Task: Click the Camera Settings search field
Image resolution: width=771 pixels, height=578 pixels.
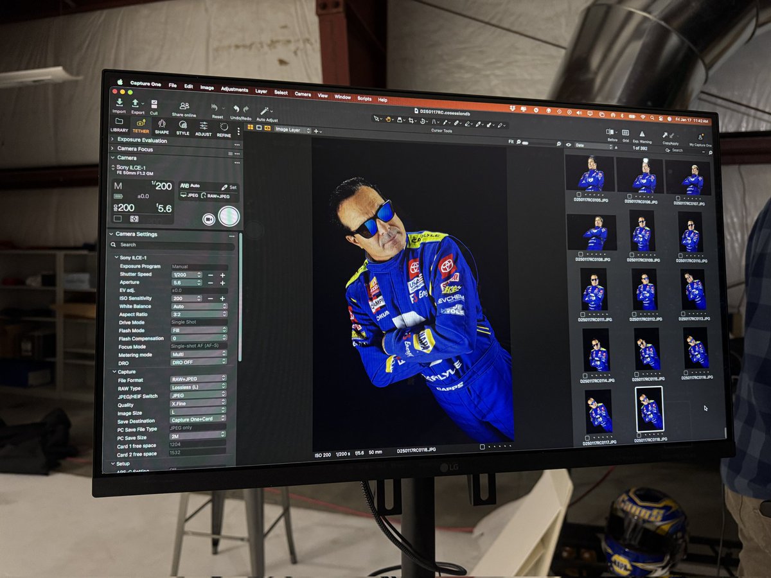Action: pyautogui.click(x=172, y=245)
